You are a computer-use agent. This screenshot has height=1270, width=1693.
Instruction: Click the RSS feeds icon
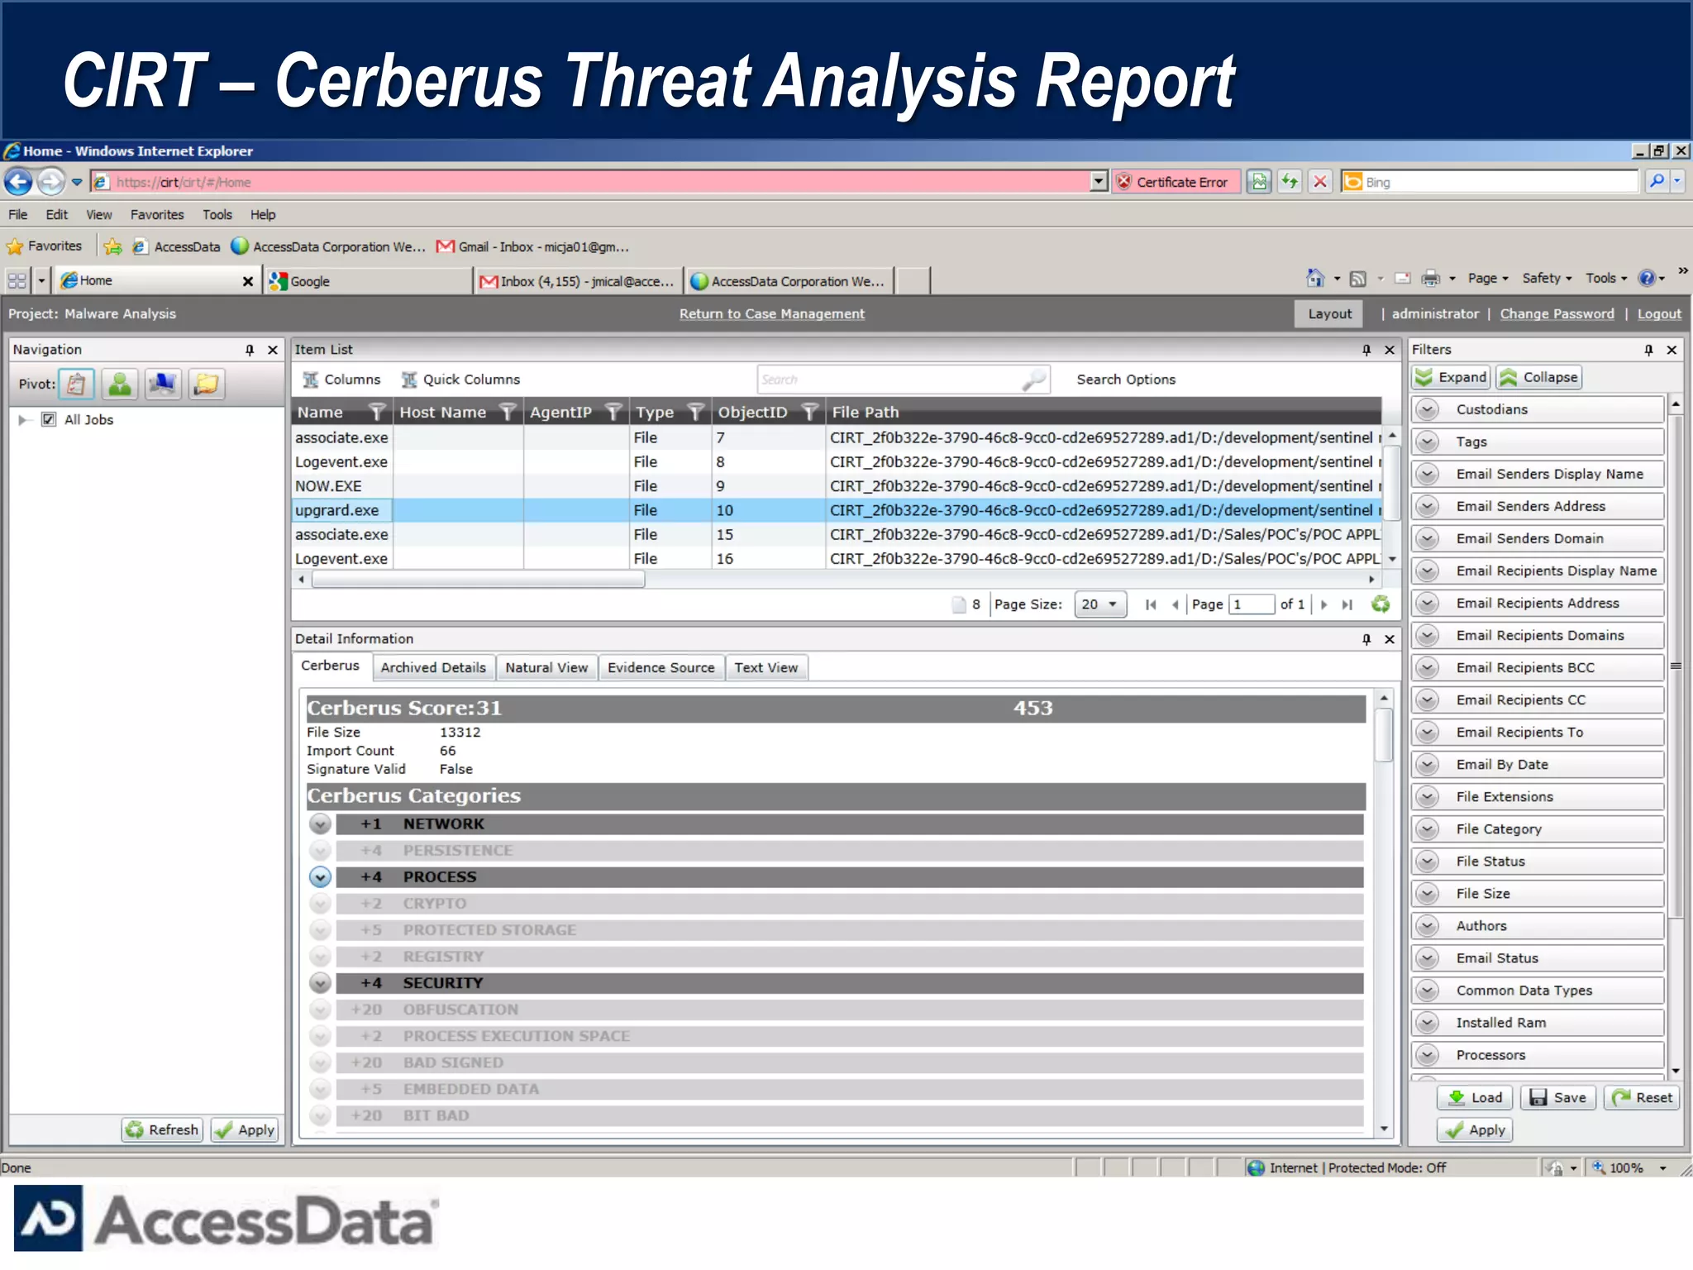pos(1357,279)
